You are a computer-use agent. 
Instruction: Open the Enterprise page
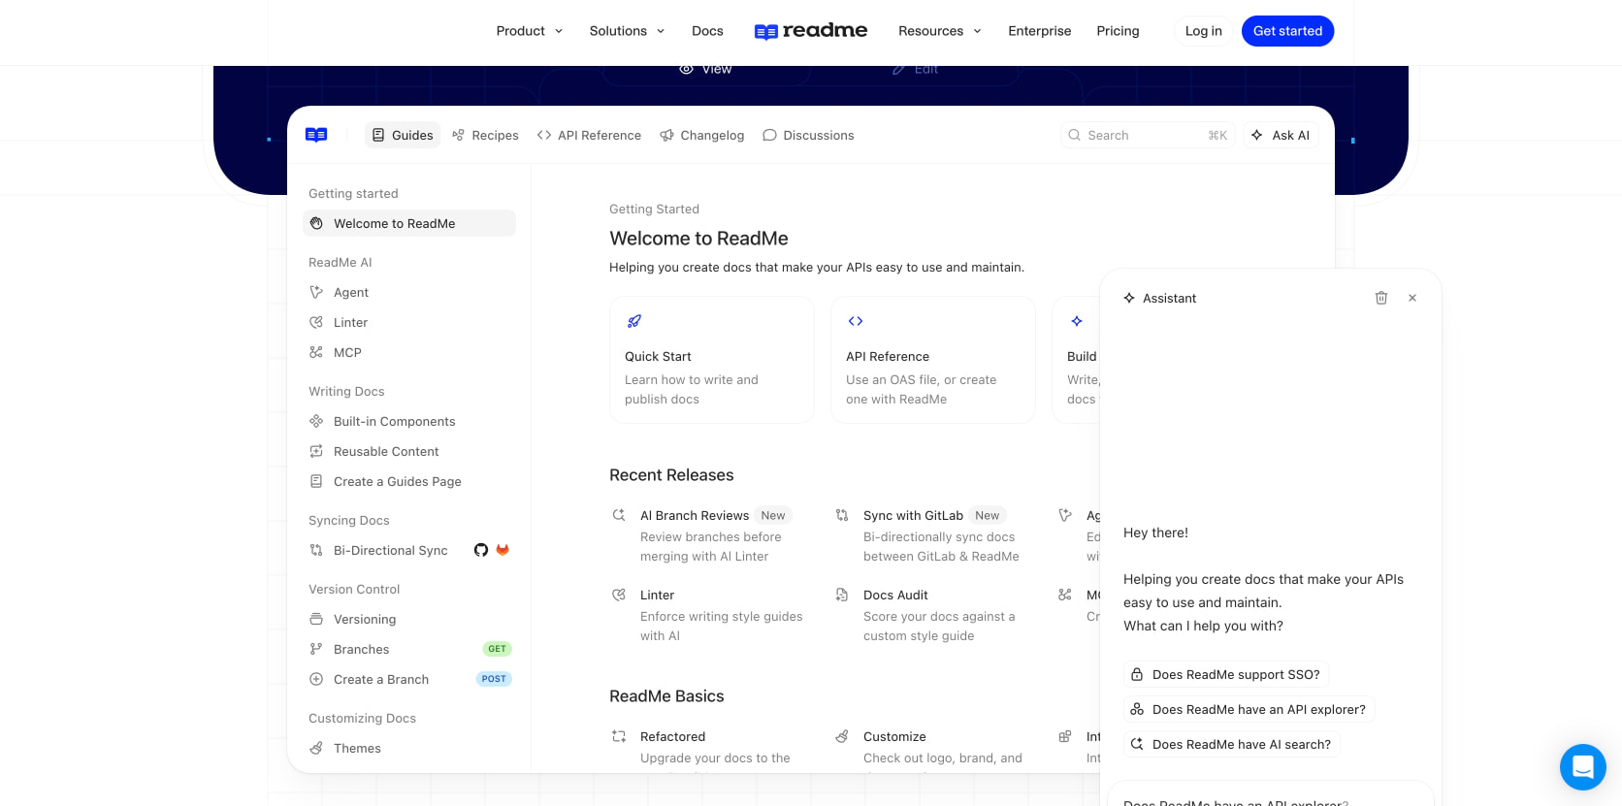tap(1040, 31)
